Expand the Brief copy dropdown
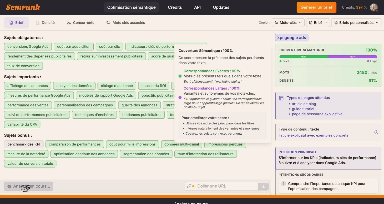This screenshot has width=384, height=204. pos(317,22)
